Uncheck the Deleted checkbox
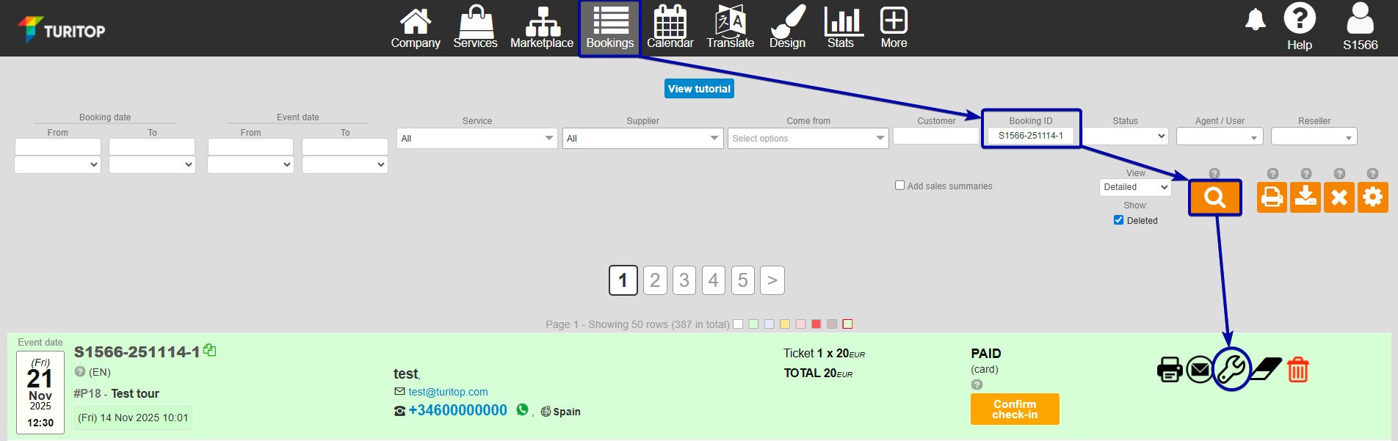 pyautogui.click(x=1118, y=220)
